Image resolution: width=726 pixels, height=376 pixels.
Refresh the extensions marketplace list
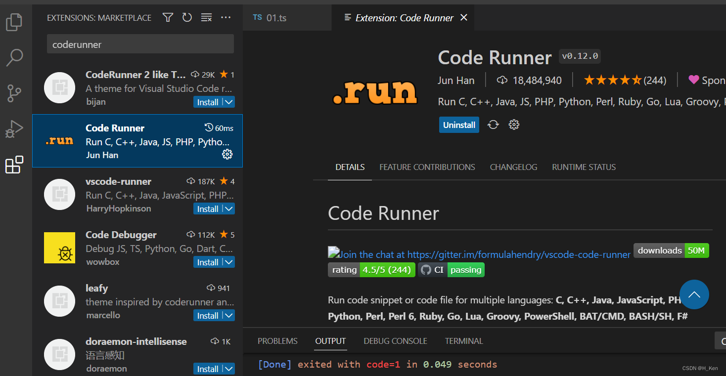click(187, 18)
